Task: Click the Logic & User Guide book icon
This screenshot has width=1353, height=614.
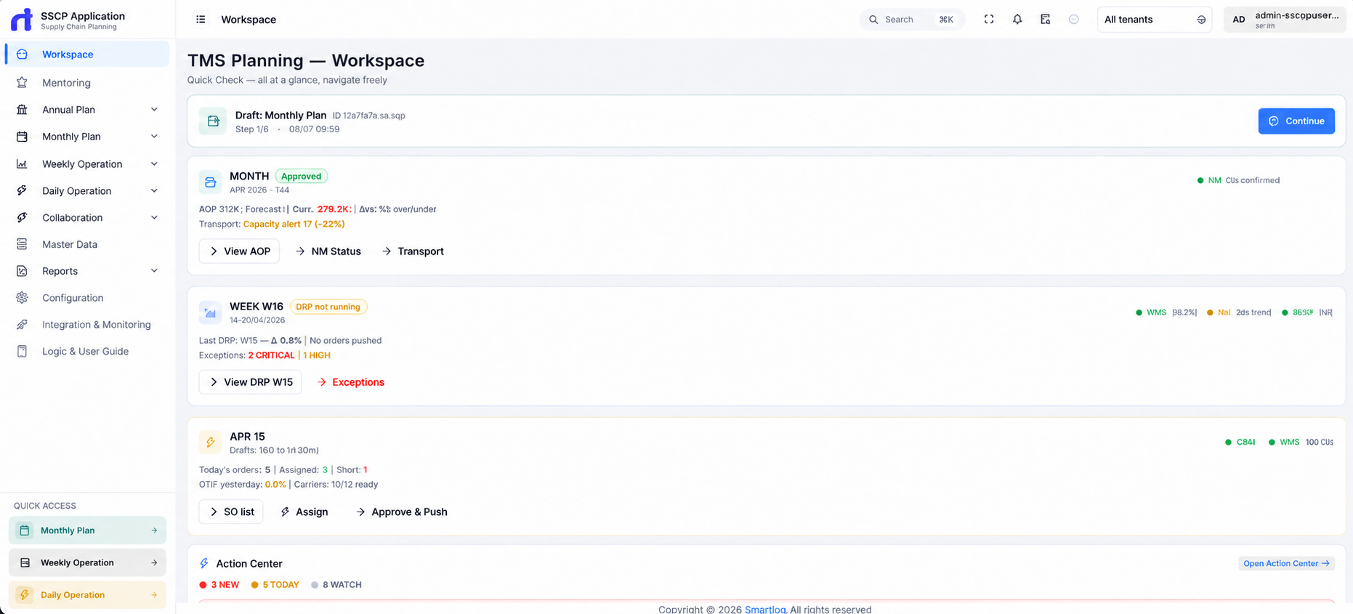Action: point(22,352)
